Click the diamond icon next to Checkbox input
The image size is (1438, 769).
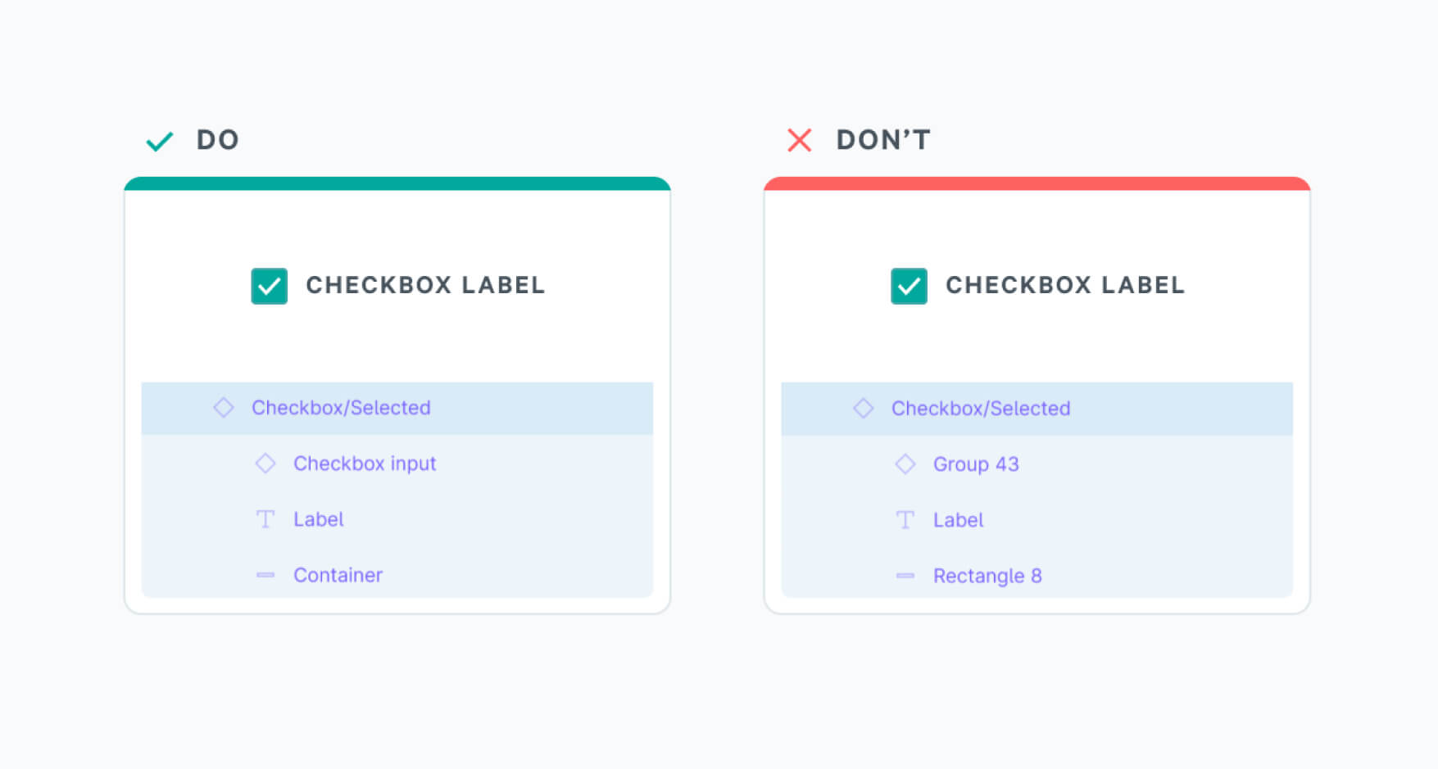pos(265,464)
